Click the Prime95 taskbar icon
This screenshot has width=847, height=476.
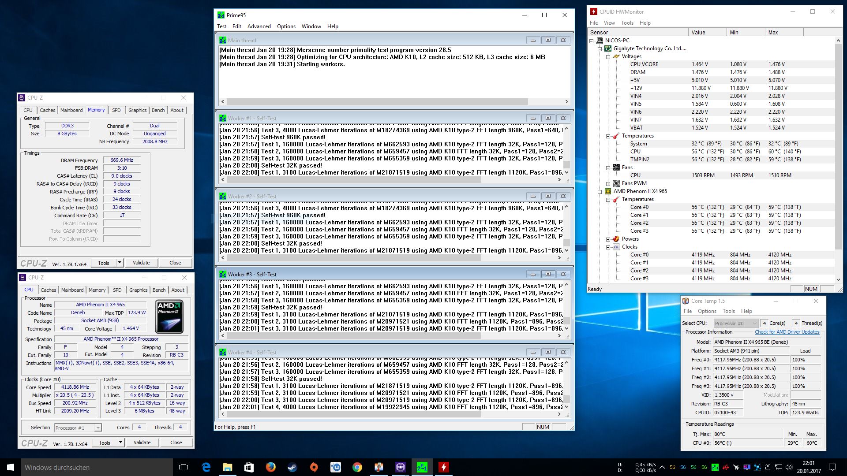pyautogui.click(x=422, y=467)
